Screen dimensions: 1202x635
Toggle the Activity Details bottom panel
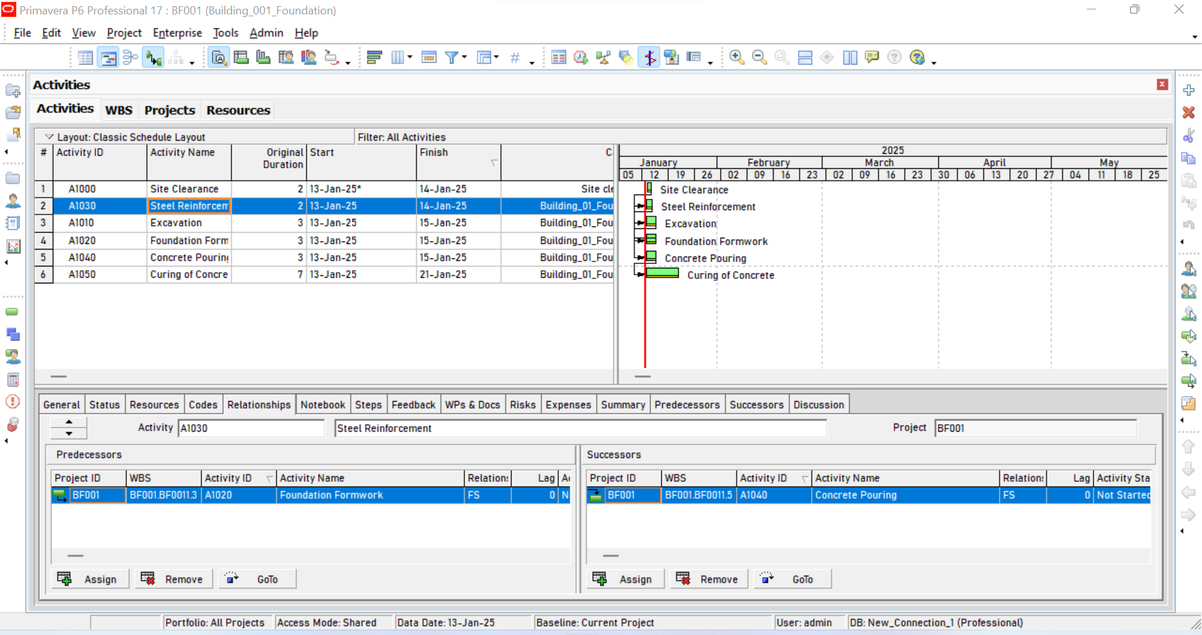pos(219,58)
